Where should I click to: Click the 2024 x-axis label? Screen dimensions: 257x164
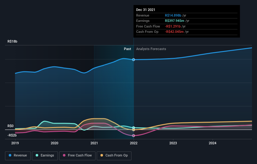[x=213, y=143]
